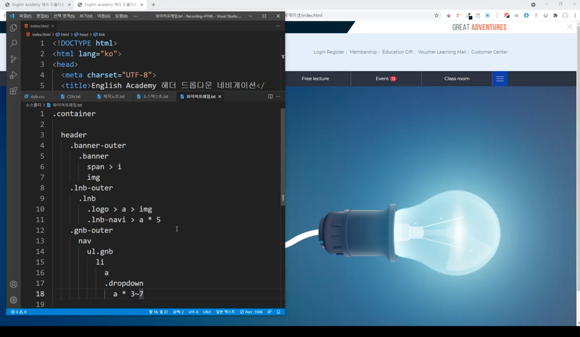This screenshot has height=337, width=580.
Task: Open the Search view icon
Action: point(13,43)
